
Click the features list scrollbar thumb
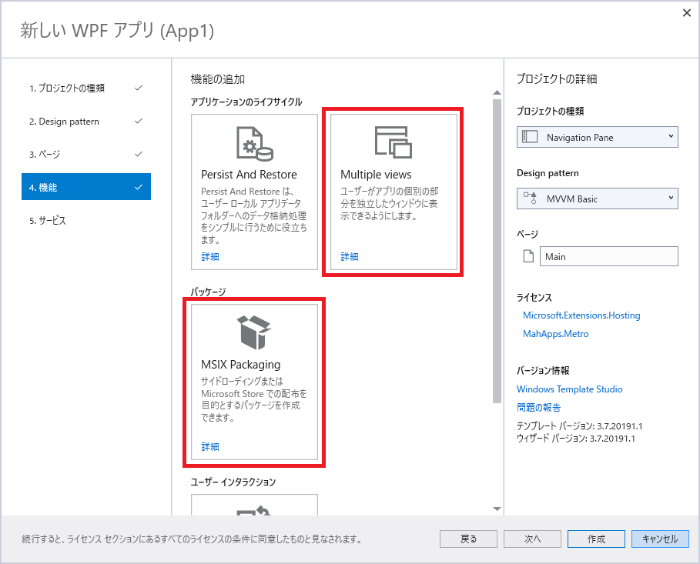pos(497,251)
